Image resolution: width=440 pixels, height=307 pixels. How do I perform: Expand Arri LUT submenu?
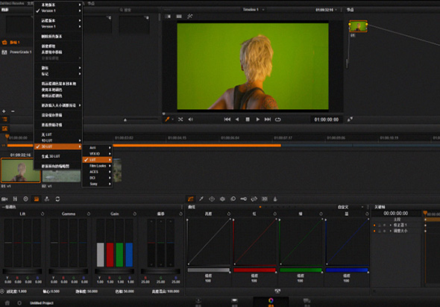97,148
